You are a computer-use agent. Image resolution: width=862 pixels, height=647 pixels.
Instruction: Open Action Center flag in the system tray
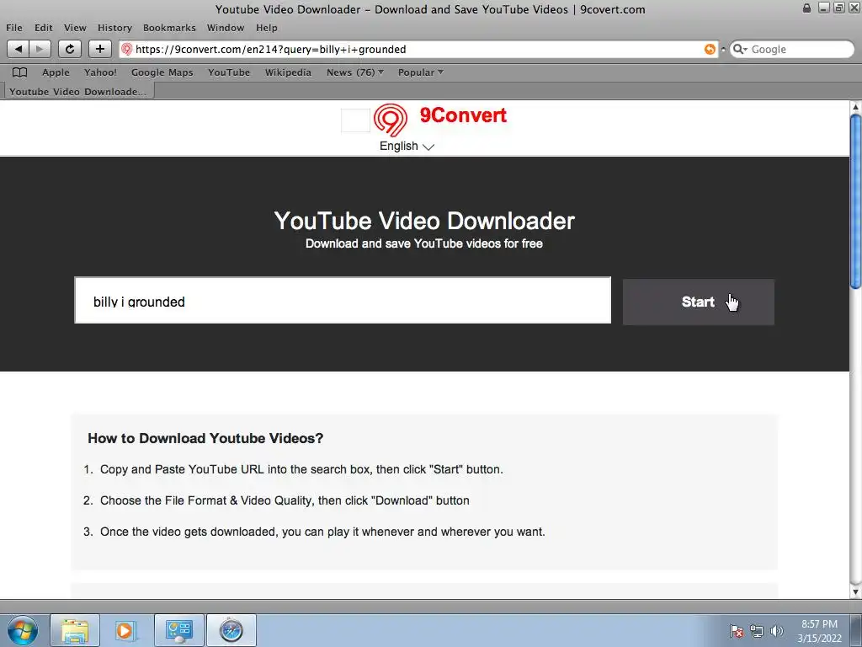(x=736, y=631)
